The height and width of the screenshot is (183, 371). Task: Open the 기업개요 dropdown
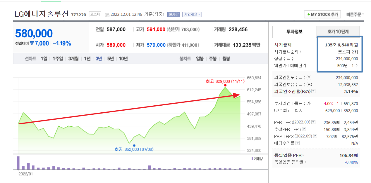[x=192, y=14]
